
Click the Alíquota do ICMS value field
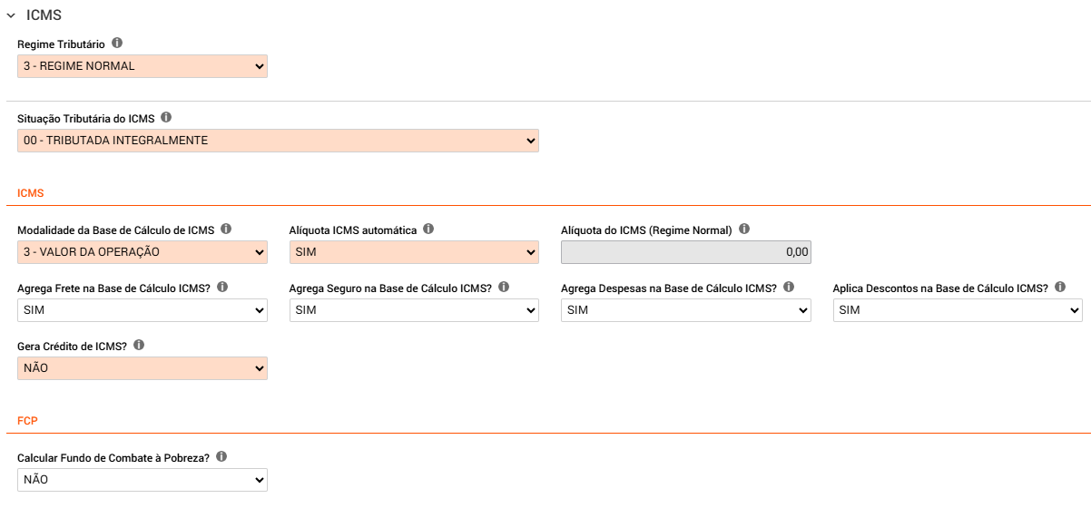click(686, 252)
